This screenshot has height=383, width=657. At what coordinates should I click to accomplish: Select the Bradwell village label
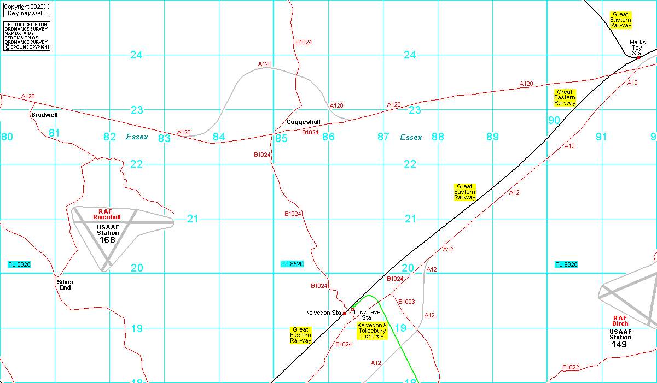click(x=44, y=115)
